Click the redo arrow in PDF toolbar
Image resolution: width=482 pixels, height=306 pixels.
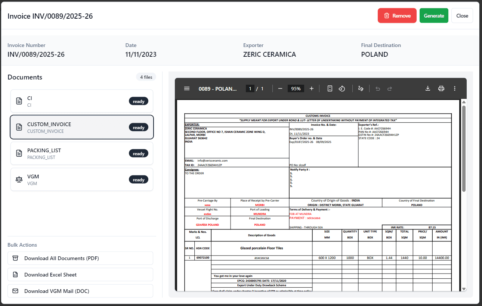pos(390,88)
